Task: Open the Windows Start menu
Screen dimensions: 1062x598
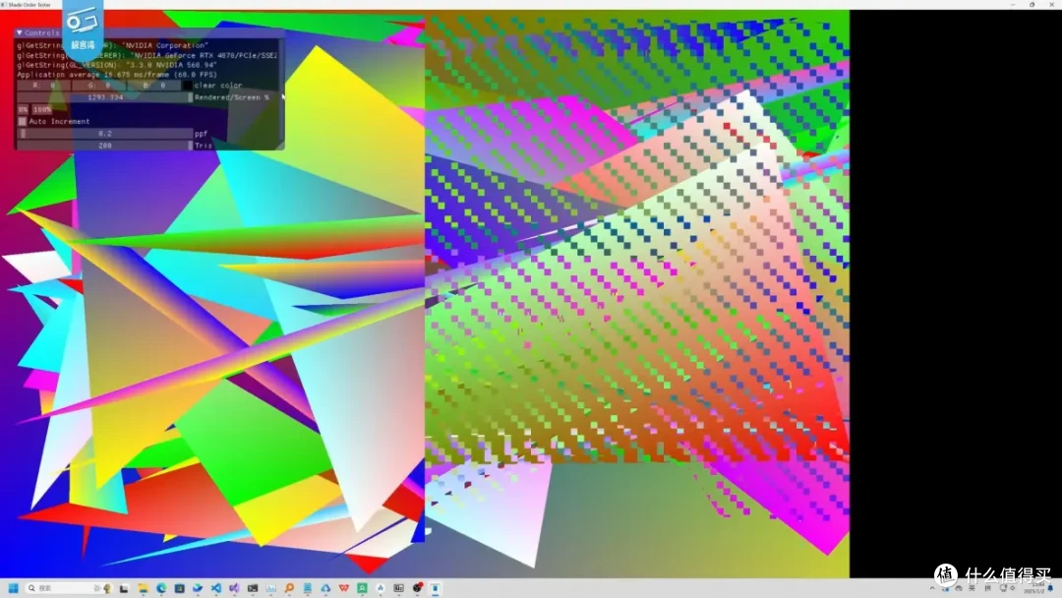Action: (13, 588)
